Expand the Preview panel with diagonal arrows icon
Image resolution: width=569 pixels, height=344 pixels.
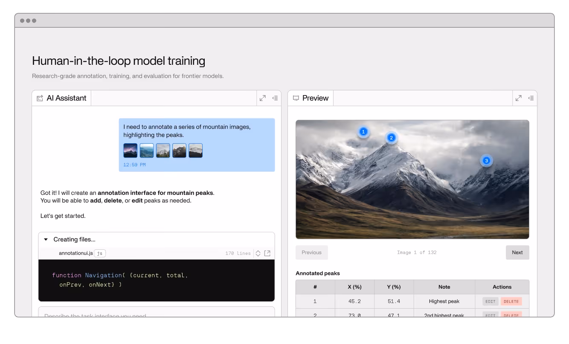point(518,98)
